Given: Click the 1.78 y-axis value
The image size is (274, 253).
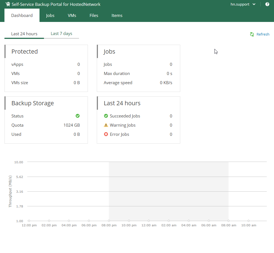Looking at the screenshot, I should pyautogui.click(x=19, y=206).
